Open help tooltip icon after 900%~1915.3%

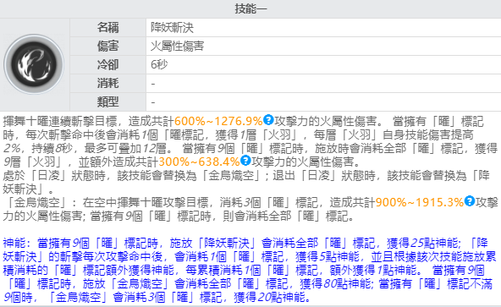(x=470, y=201)
